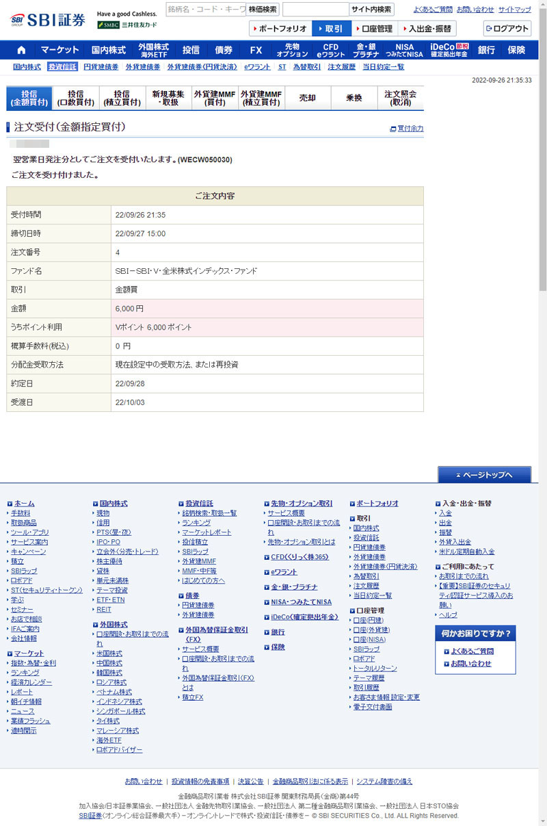Switch to the 注文照会(取消) tab
This screenshot has height=826, width=547.
click(400, 99)
